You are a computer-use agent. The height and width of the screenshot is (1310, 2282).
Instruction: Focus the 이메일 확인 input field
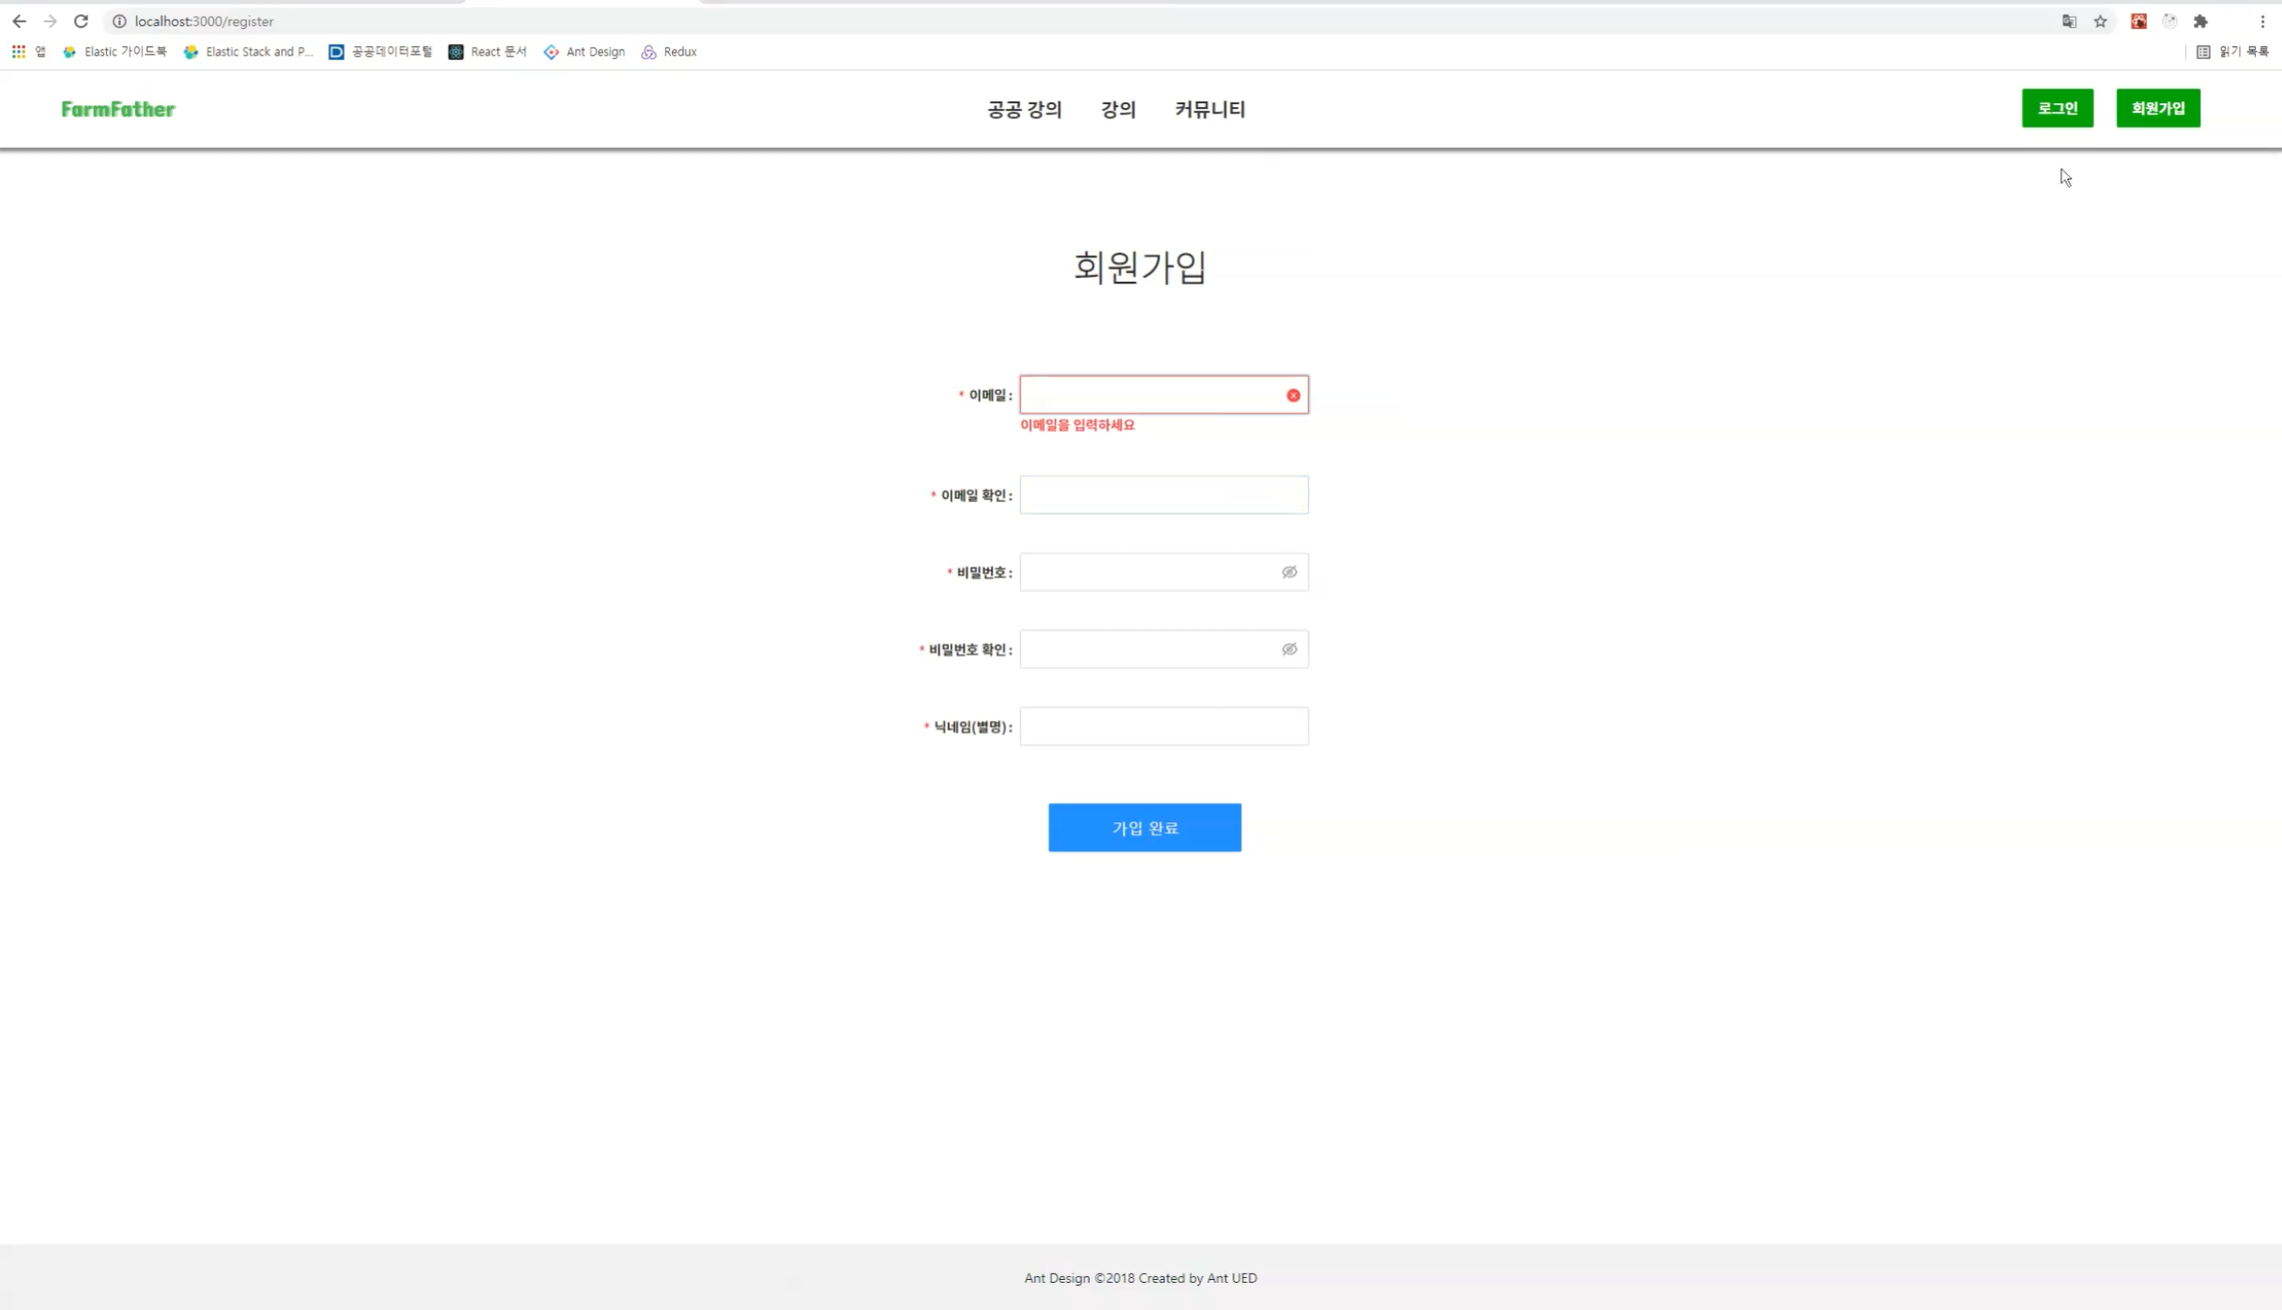coord(1163,495)
